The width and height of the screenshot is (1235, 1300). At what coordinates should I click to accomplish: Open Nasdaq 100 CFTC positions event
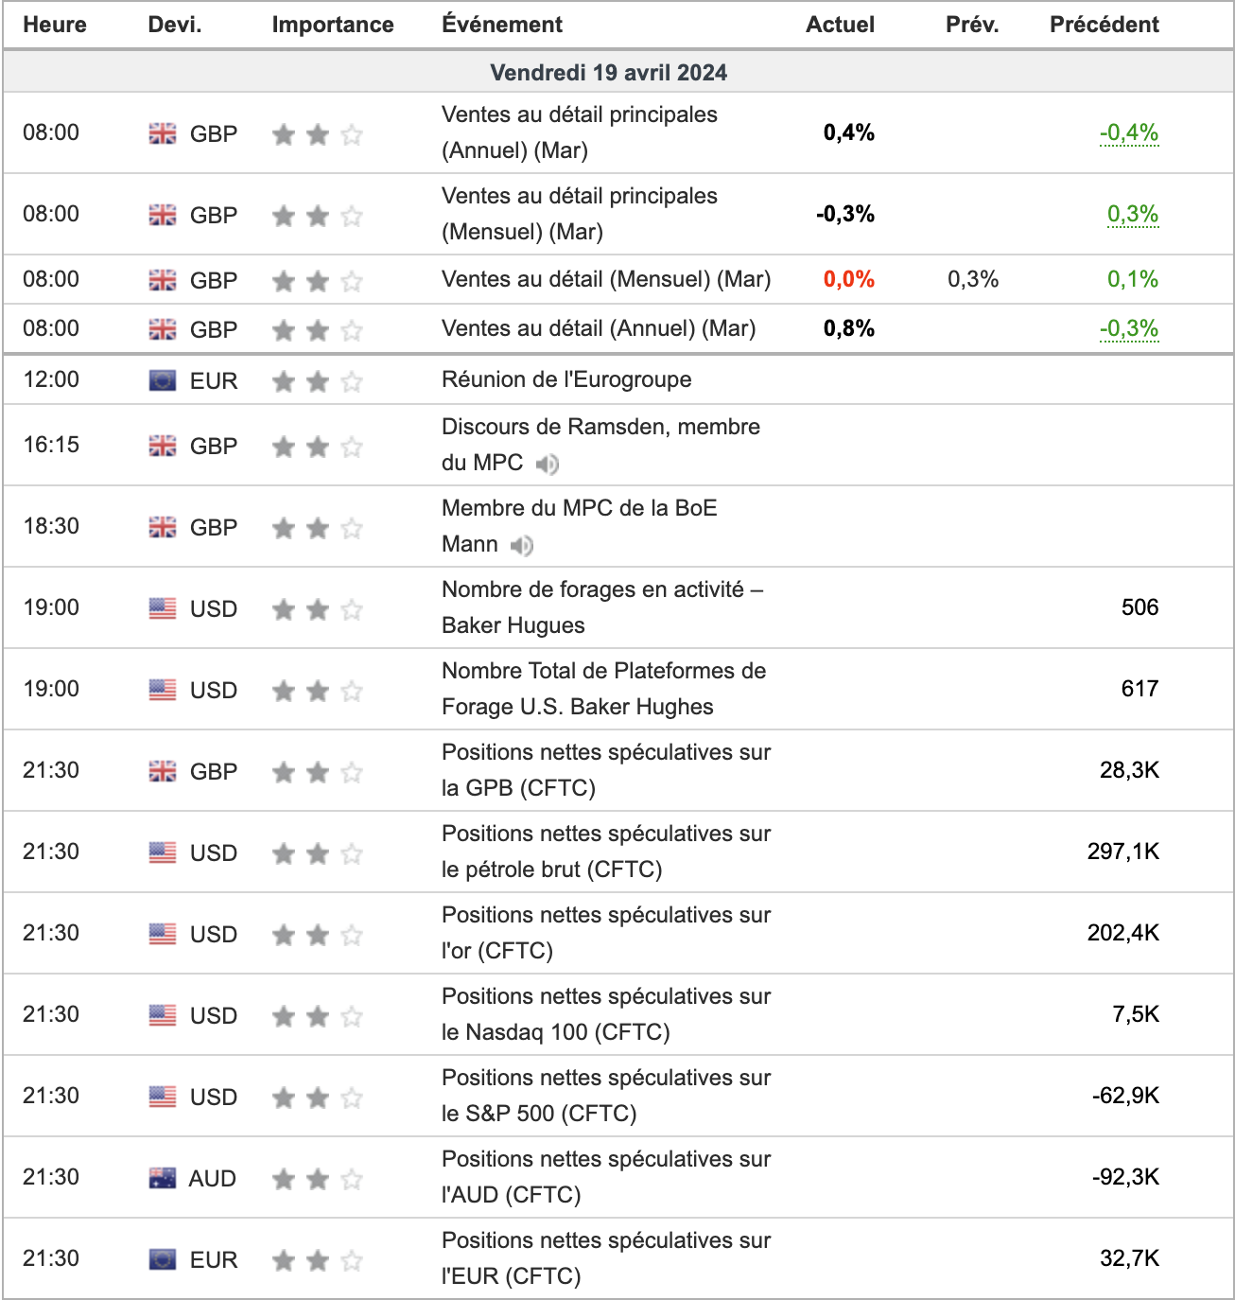tap(606, 1014)
